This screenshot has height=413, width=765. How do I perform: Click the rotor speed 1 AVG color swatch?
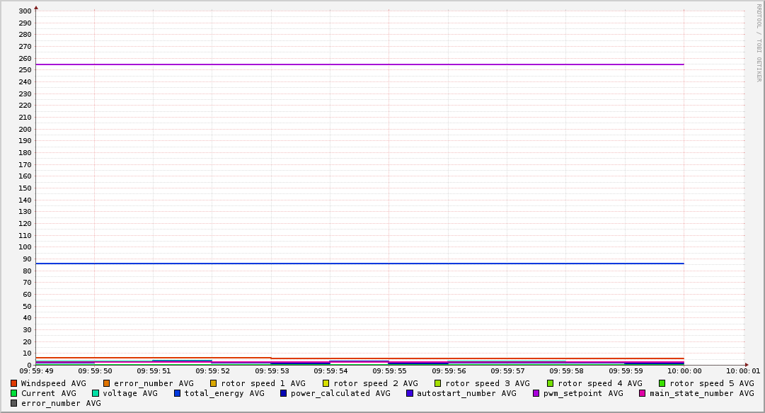(x=214, y=383)
